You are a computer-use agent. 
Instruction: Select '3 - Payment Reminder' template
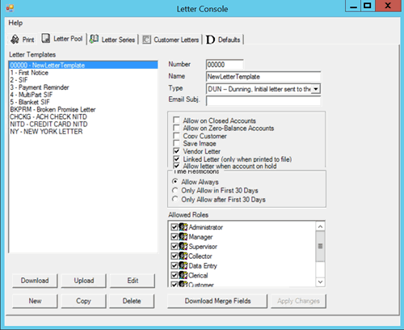[83, 87]
